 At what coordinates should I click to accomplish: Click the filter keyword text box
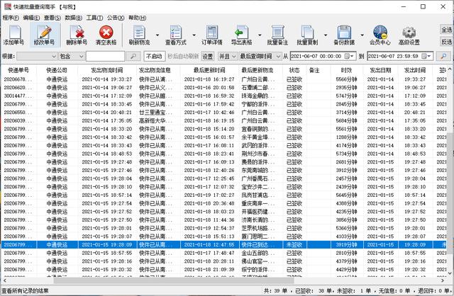105,56
